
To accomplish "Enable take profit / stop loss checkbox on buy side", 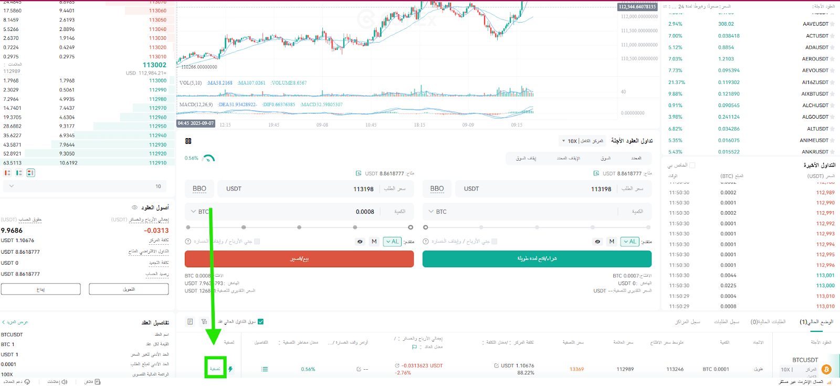I will click(494, 242).
